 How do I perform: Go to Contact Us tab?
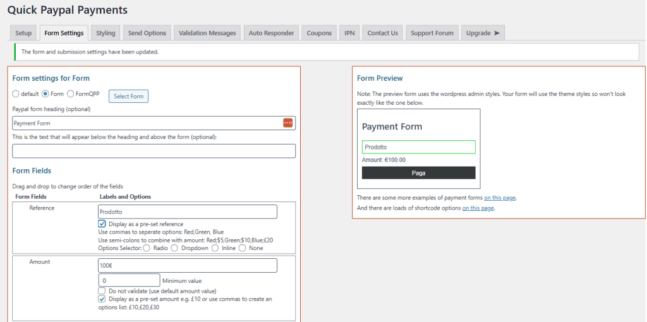point(382,33)
